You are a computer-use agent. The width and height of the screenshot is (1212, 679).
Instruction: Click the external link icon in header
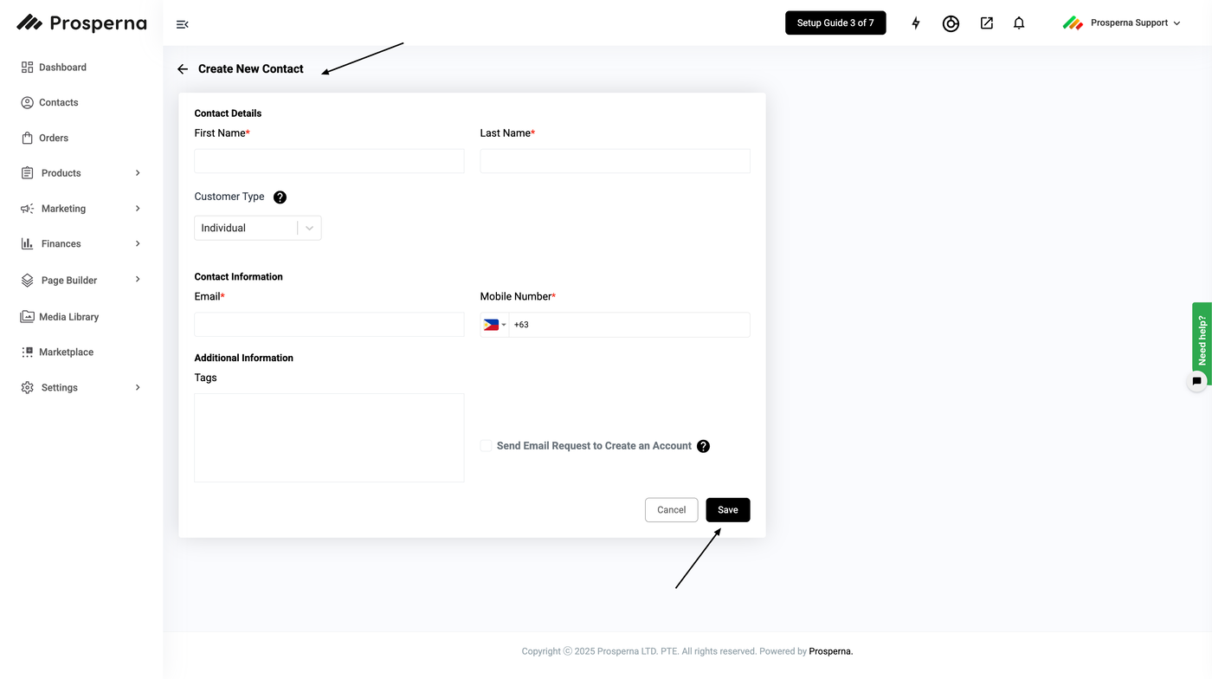tap(987, 23)
